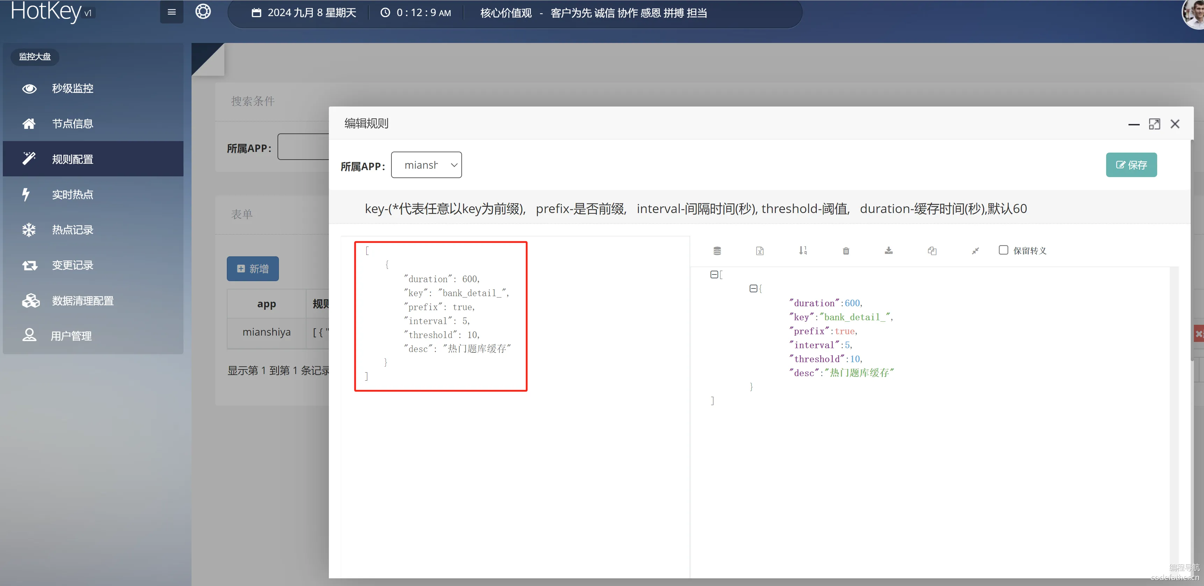This screenshot has width=1204, height=586.
Task: Click the 保存 save button
Action: pyautogui.click(x=1131, y=165)
